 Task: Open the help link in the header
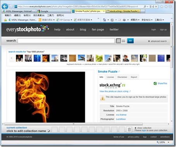tap(57, 29)
